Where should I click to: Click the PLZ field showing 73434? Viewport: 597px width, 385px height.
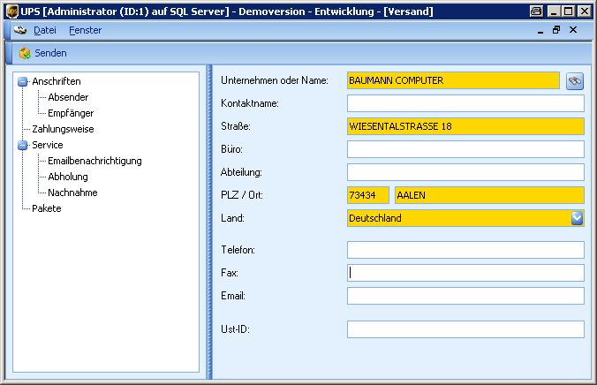pos(367,195)
